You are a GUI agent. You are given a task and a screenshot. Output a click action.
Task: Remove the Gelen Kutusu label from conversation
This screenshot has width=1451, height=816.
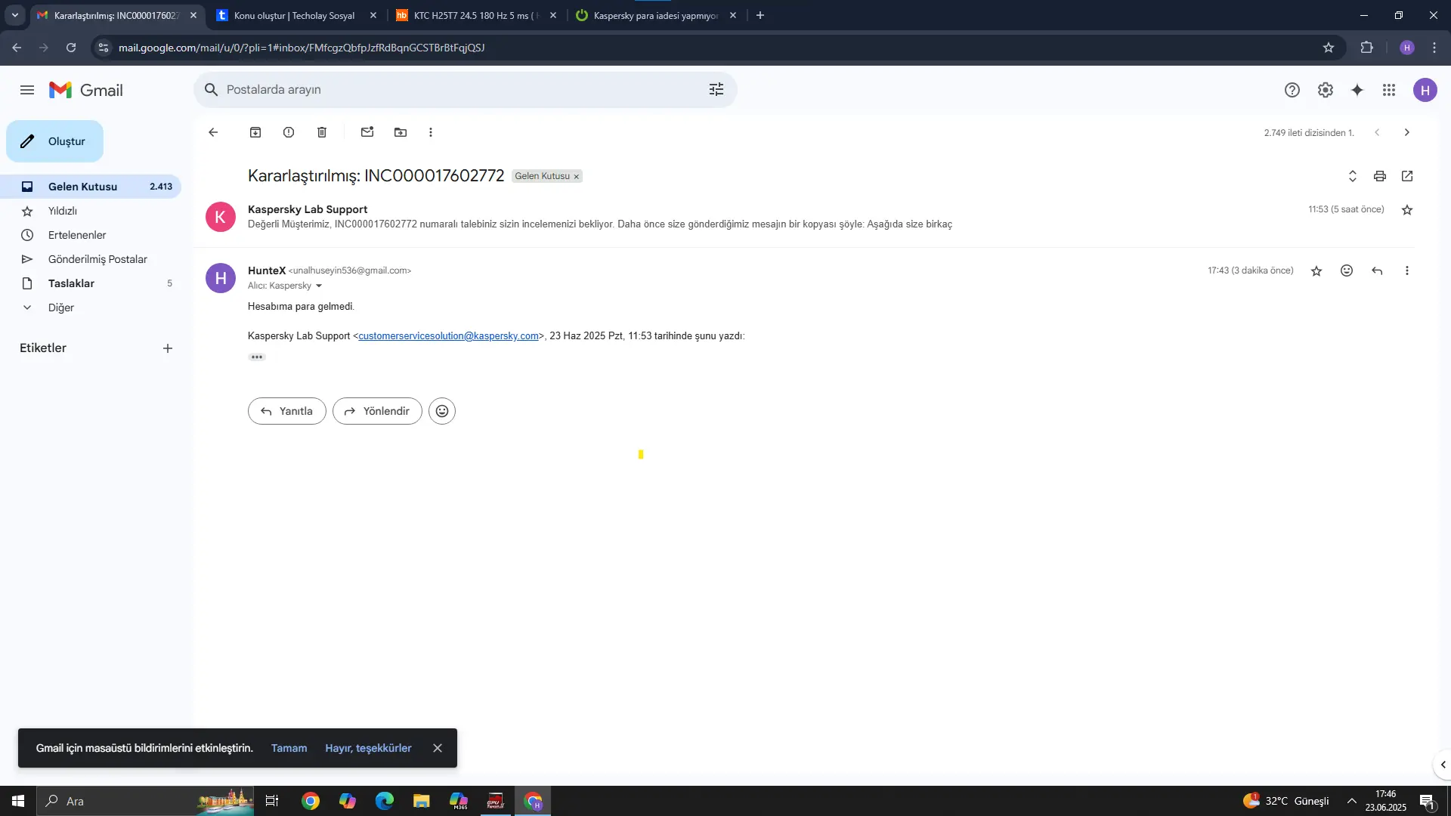click(576, 177)
